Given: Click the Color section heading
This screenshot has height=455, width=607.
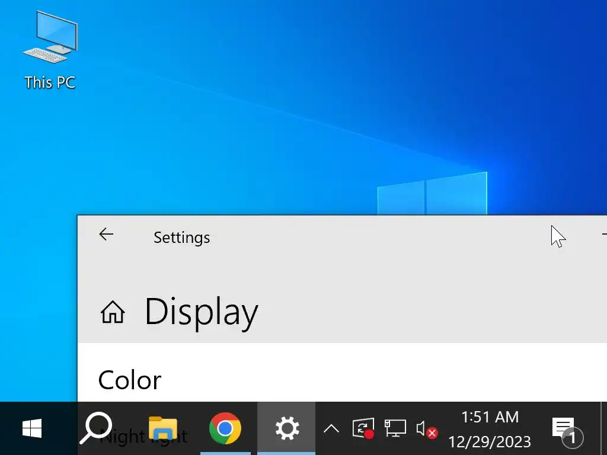Looking at the screenshot, I should click(x=130, y=380).
